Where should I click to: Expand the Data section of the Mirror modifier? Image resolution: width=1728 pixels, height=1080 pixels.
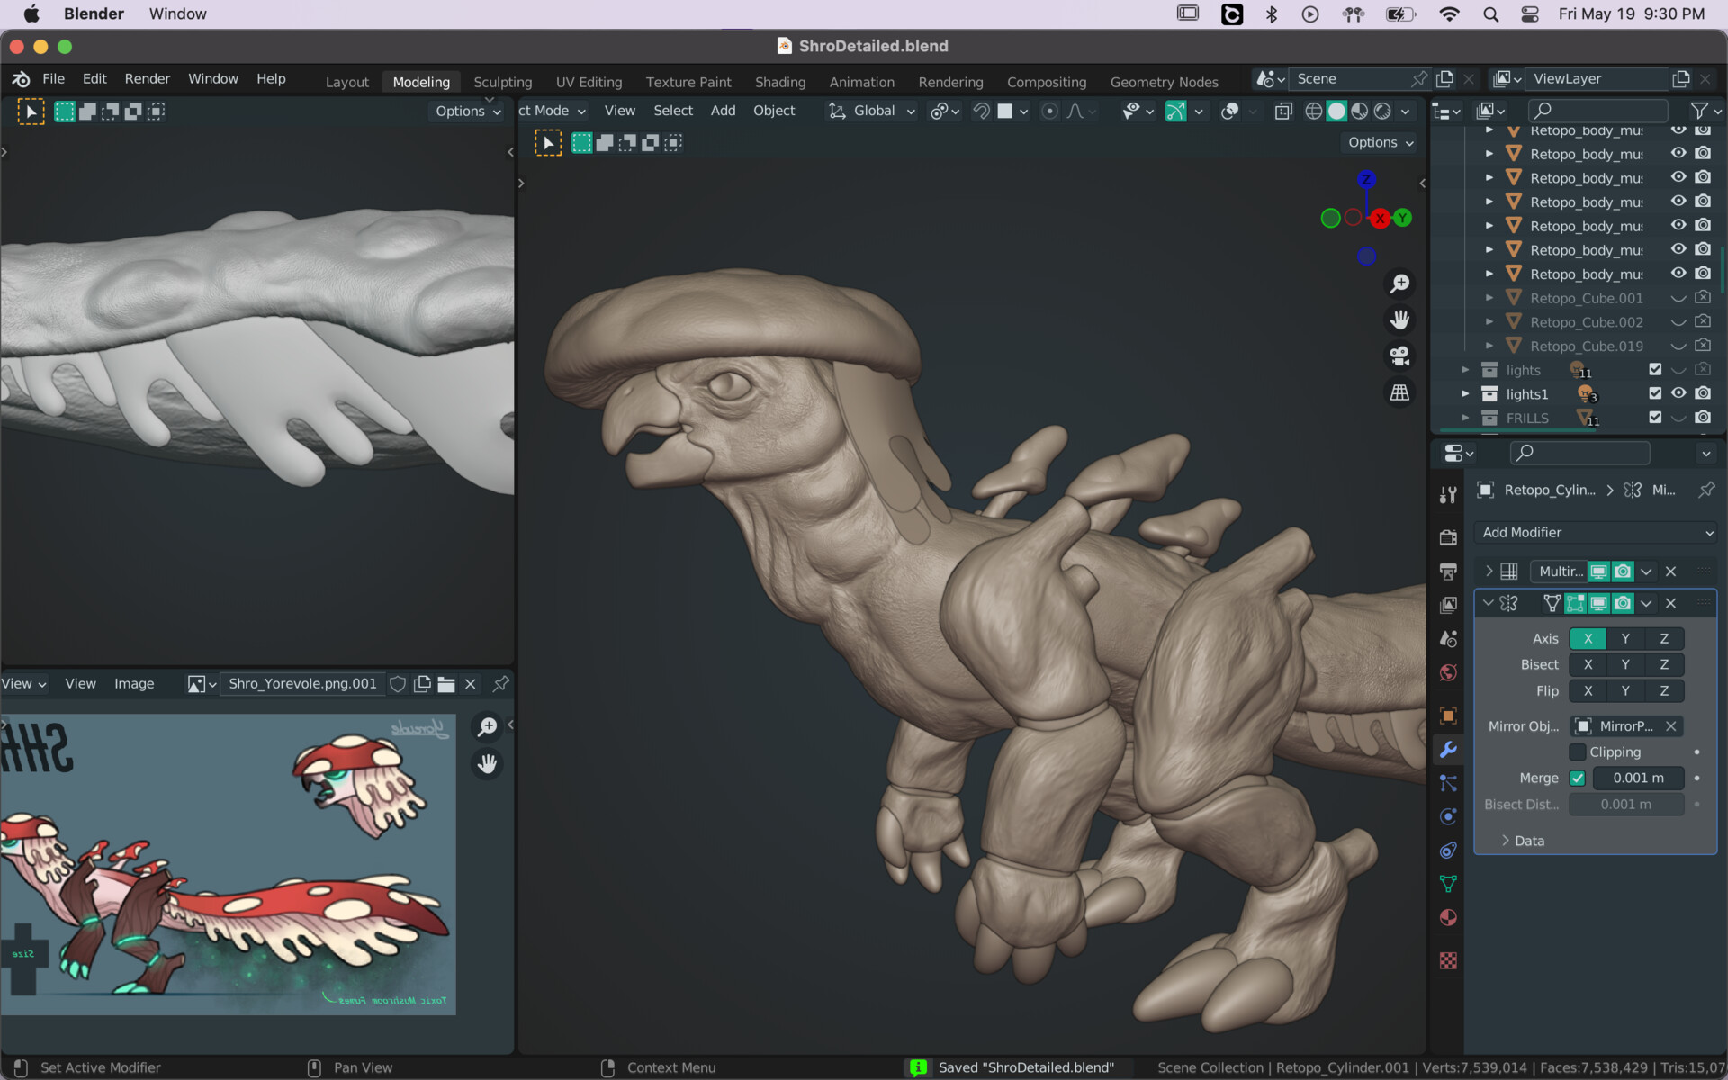coord(1521,840)
